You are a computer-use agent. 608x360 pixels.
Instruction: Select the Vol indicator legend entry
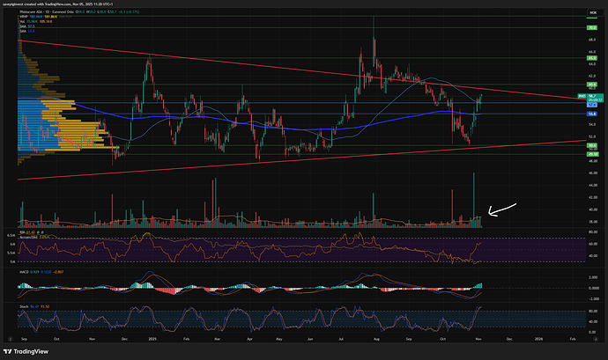point(22,23)
